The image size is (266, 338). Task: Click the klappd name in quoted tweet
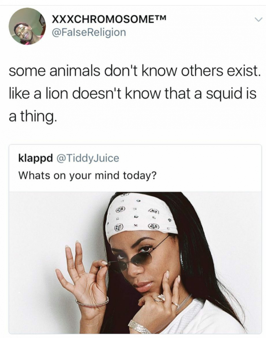pos(35,158)
